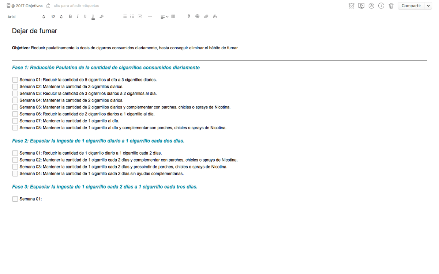439x274 pixels.
Task: Open the font size 12 dropdown
Action: [x=57, y=17]
